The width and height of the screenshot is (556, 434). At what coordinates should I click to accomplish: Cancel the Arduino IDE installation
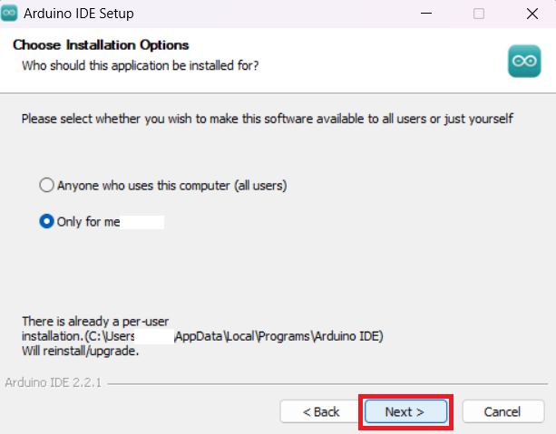pyautogui.click(x=502, y=411)
